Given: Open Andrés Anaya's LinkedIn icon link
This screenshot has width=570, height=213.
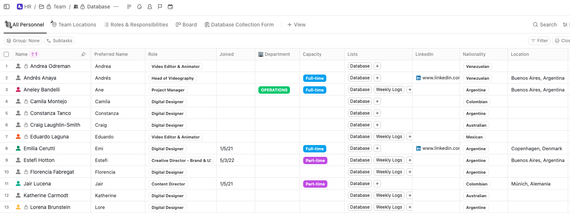Looking at the screenshot, I should click(418, 78).
